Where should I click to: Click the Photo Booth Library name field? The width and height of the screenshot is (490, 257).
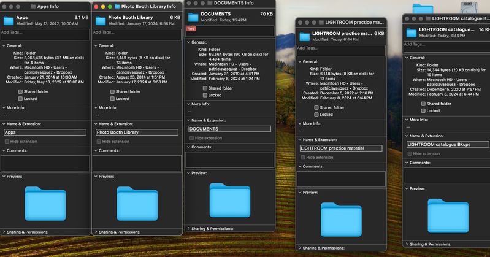(x=137, y=132)
